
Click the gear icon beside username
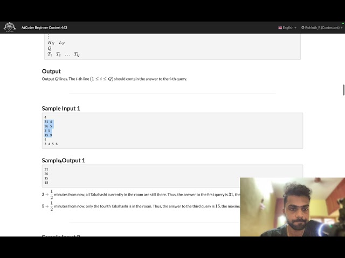(x=303, y=27)
